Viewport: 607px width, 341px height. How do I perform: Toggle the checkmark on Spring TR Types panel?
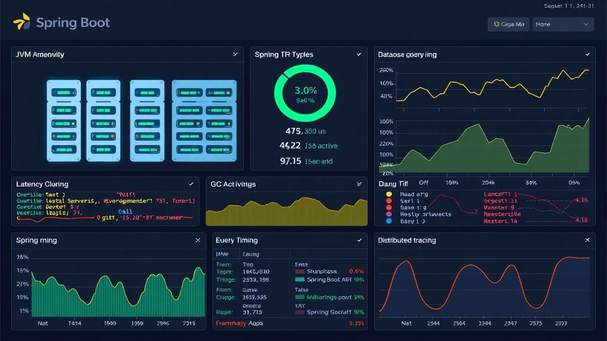tap(359, 54)
